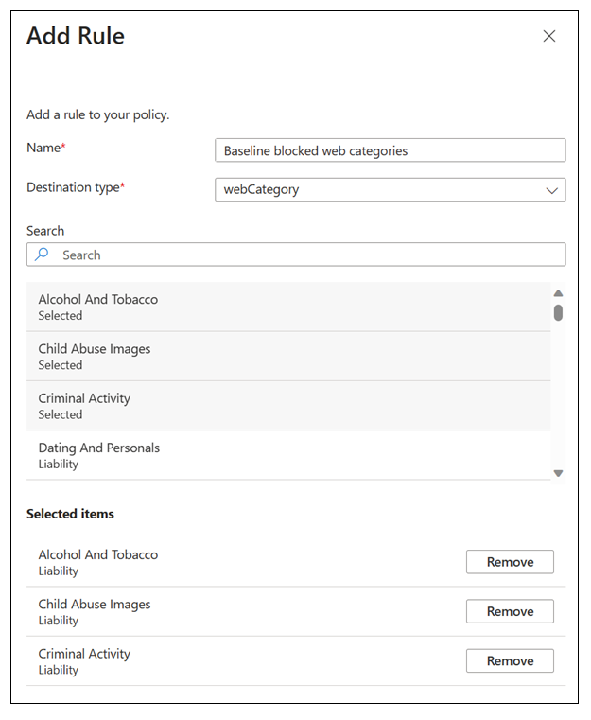Remove Alcohol And Tobacco from selected items
The height and width of the screenshot is (720, 591).
coord(510,562)
